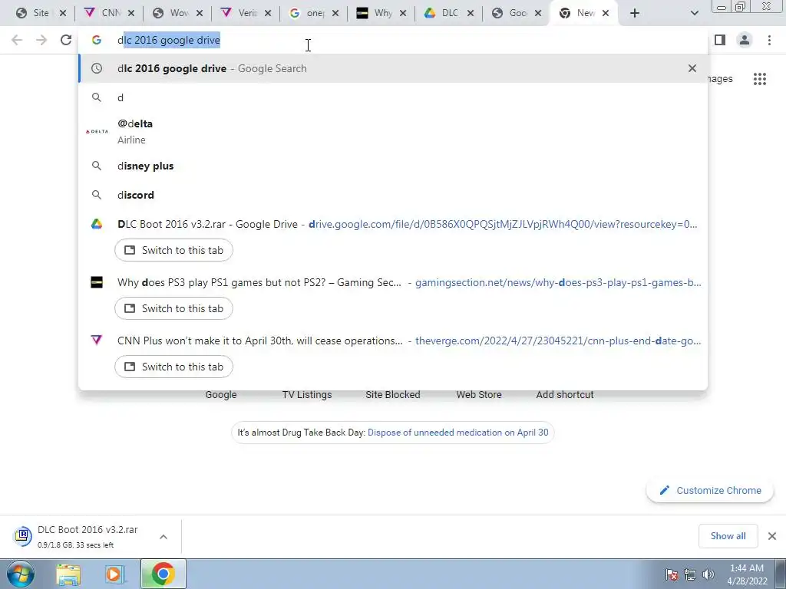Image resolution: width=786 pixels, height=589 pixels.
Task: Open the side panel icon
Action: pos(720,40)
